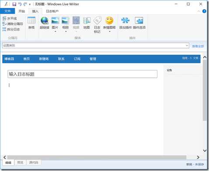Click the blog title in blue navigation bar
The image size is (209, 171).
9,59
